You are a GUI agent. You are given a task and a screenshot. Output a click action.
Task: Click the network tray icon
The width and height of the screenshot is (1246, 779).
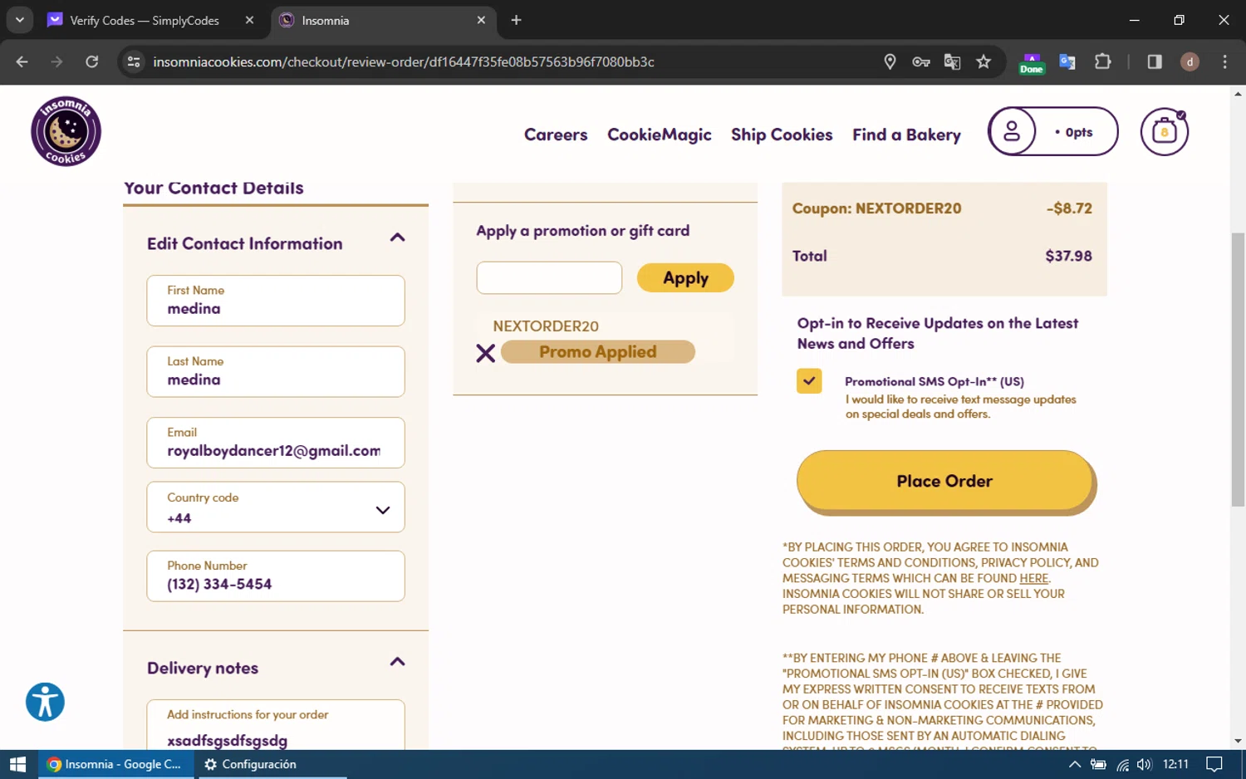[x=1122, y=764]
